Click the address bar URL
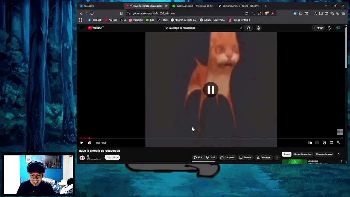This screenshot has width=350, height=197. [154, 13]
